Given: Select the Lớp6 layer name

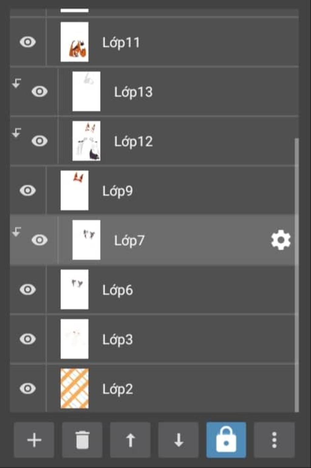Looking at the screenshot, I should [118, 290].
